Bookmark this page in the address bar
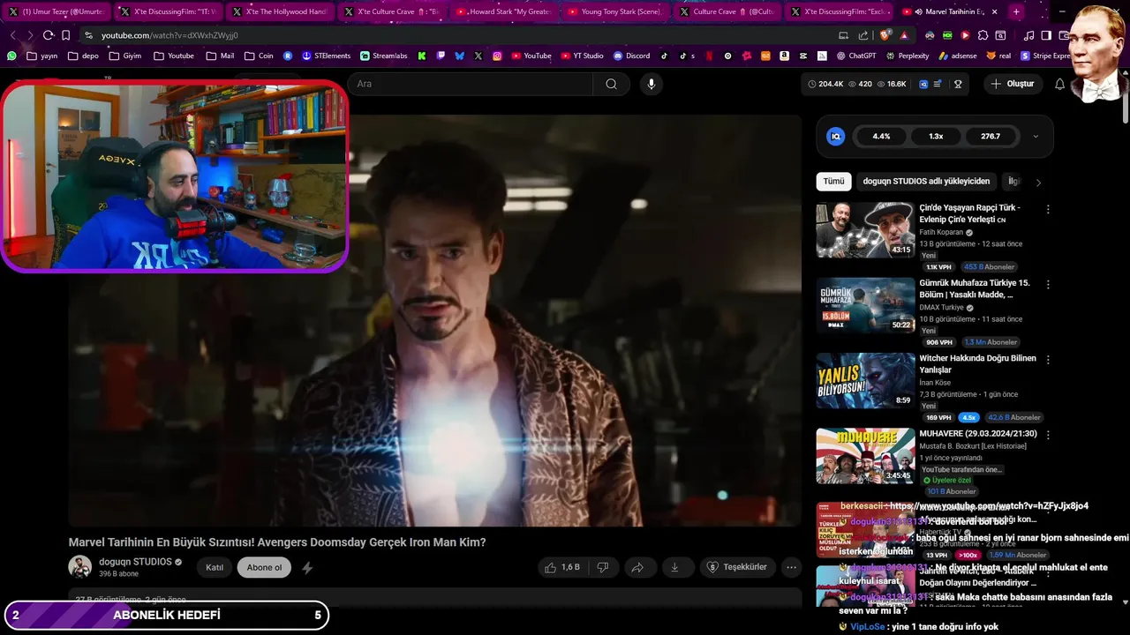This screenshot has width=1130, height=635. tap(65, 35)
